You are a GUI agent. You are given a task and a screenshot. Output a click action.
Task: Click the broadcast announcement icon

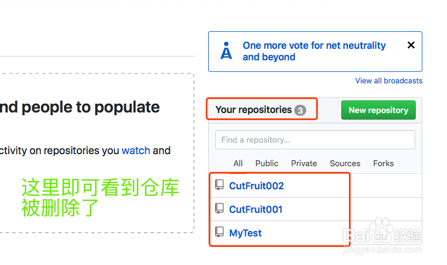pyautogui.click(x=226, y=51)
